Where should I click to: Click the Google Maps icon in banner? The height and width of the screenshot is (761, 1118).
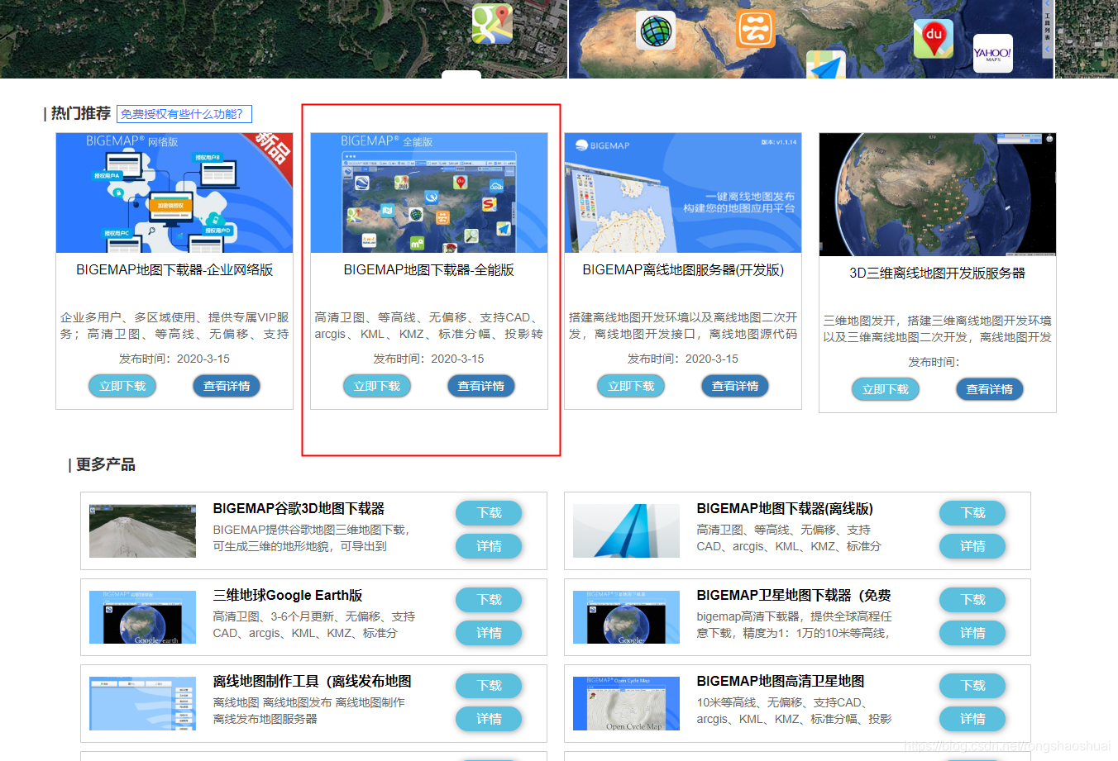click(x=492, y=23)
